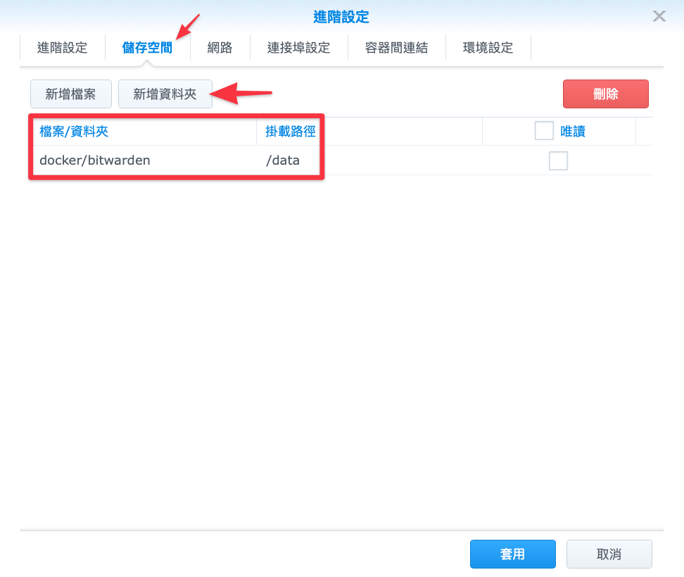684x577 pixels.
Task: Cancel with the 取消 button
Action: [609, 554]
